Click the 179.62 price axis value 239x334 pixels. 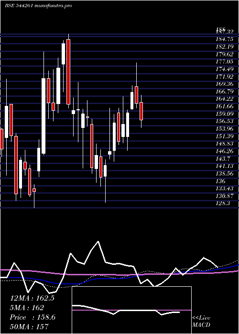tap(225, 54)
